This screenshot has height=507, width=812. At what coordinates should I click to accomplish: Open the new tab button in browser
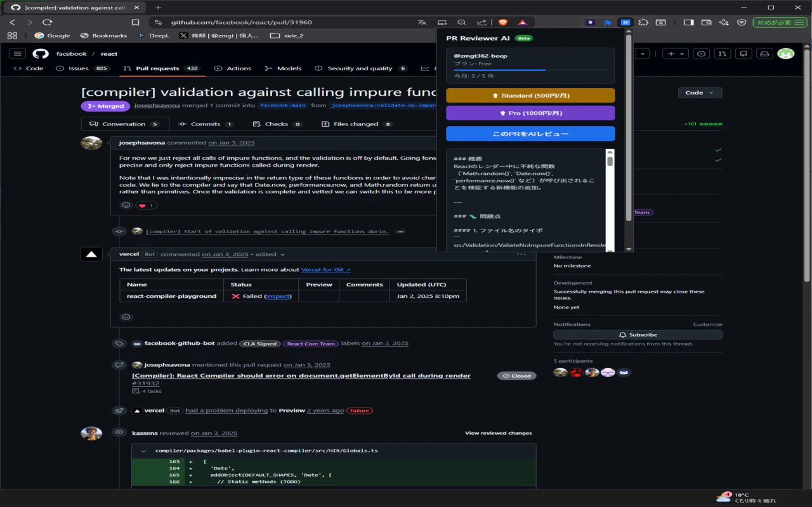[158, 8]
